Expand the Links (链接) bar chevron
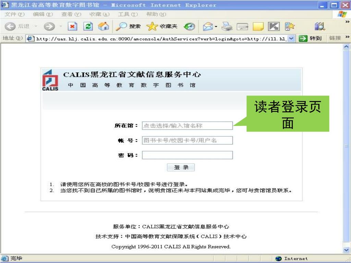This screenshot has width=351, height=263. point(348,37)
